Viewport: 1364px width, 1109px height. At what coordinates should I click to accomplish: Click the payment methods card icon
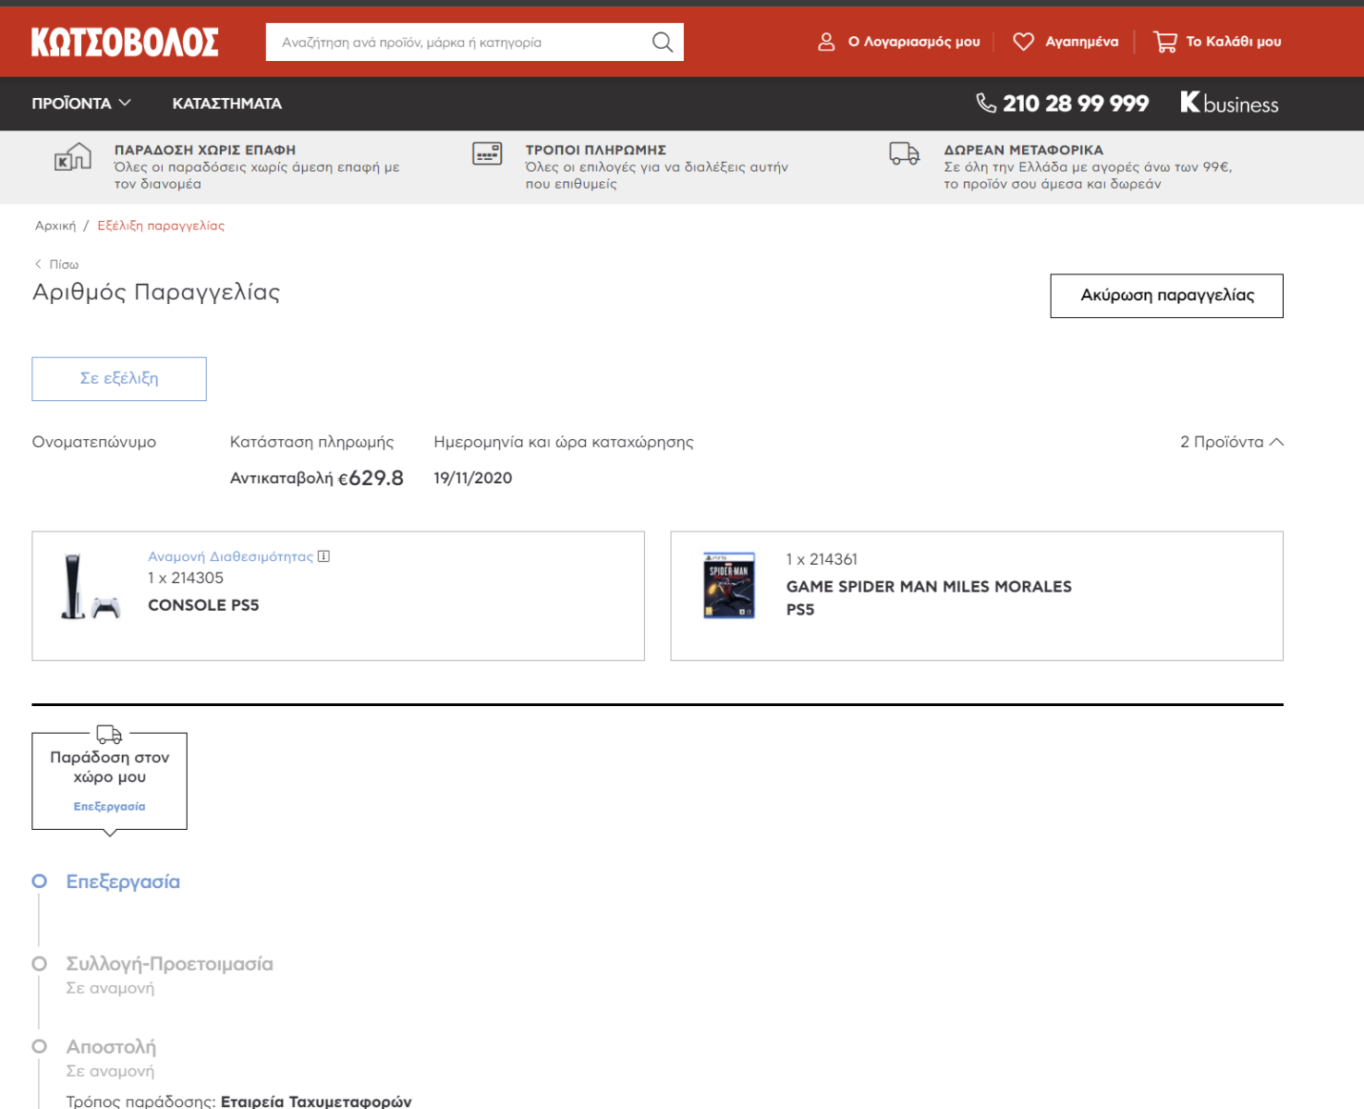pyautogui.click(x=487, y=153)
